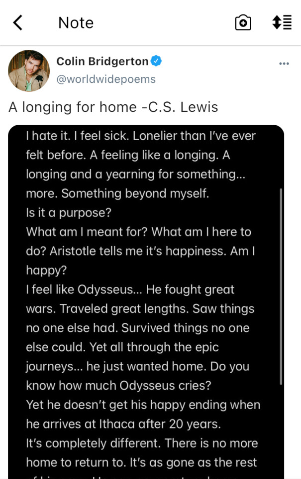Tap the line 'Is it a purpose?'
The height and width of the screenshot is (479, 301).
69,213
